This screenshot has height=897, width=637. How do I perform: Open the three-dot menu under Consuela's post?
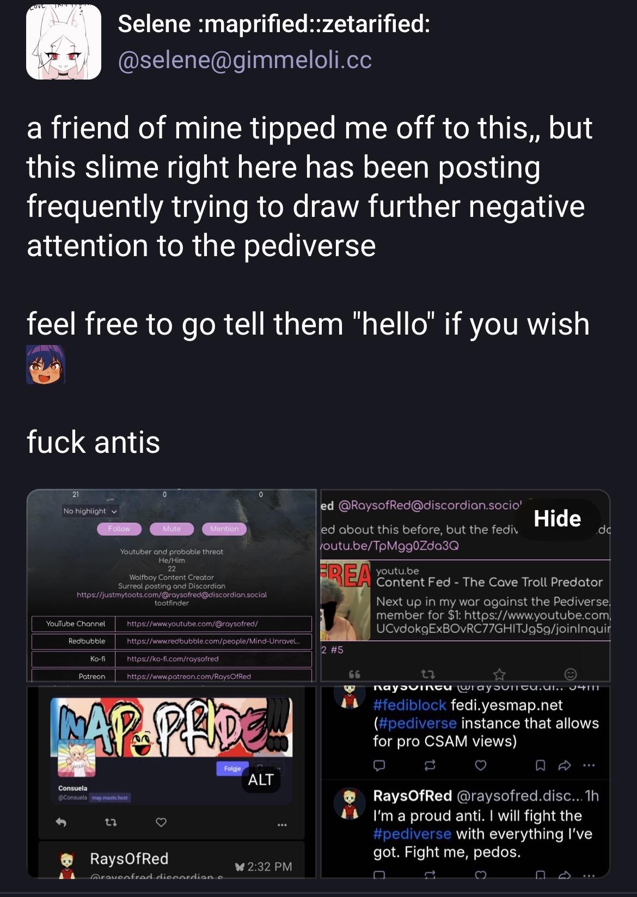pos(281,825)
